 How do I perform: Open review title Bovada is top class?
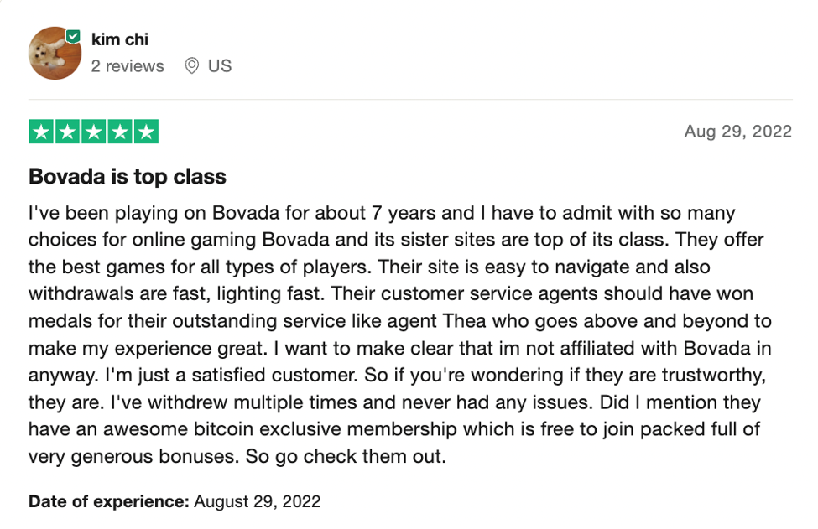128,177
